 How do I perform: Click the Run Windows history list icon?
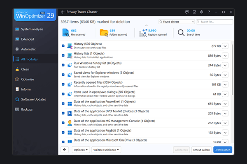70,65
